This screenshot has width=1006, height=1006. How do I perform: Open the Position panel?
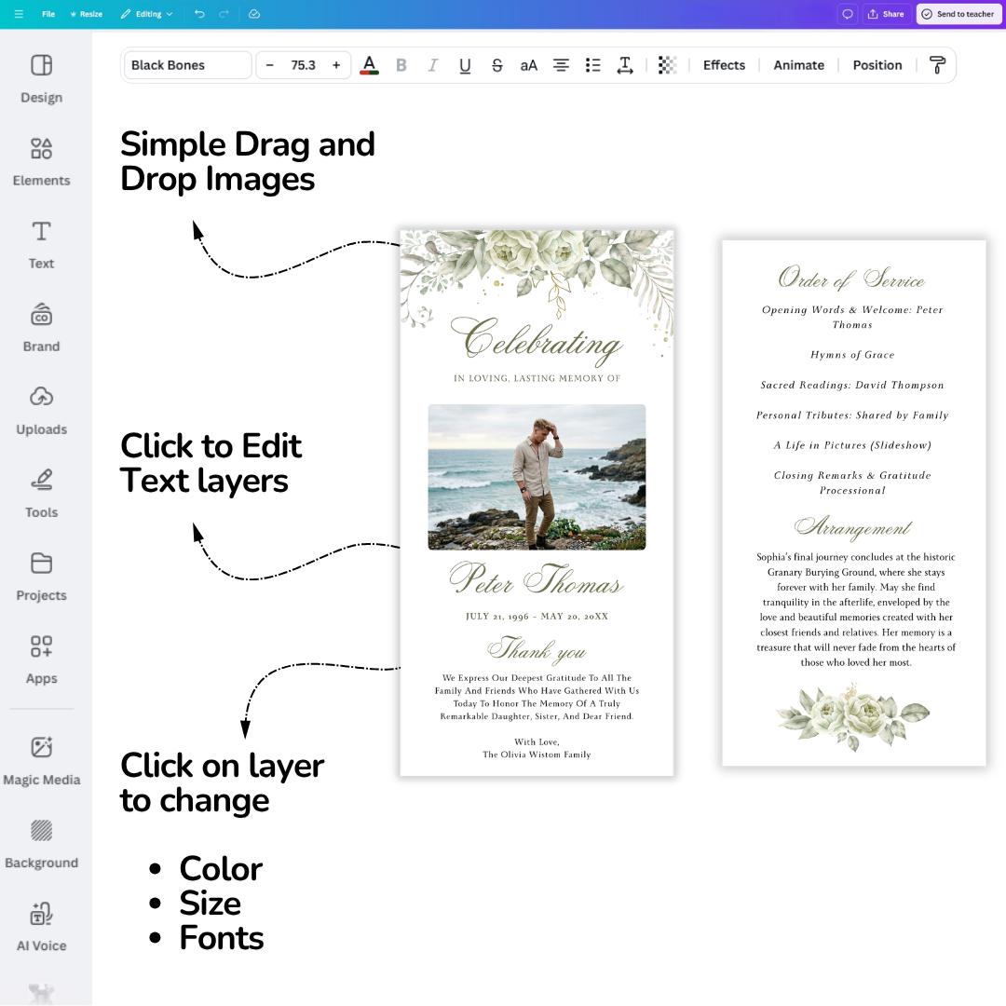[x=877, y=65]
